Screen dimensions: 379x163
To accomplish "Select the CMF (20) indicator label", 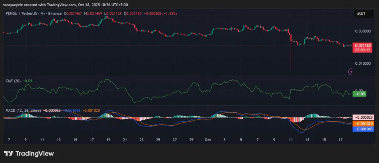I will (13, 80).
